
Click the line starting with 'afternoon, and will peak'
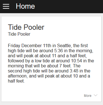pos(49,76)
